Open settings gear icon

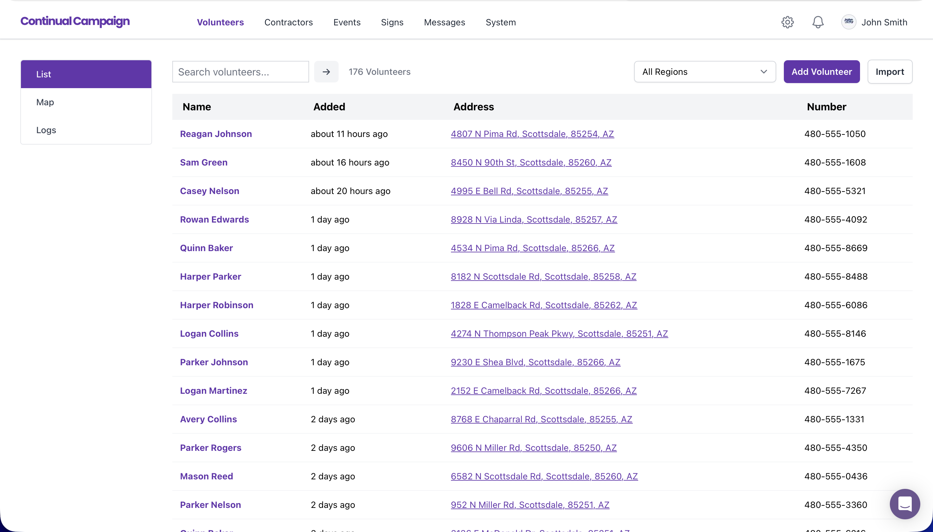pyautogui.click(x=787, y=22)
